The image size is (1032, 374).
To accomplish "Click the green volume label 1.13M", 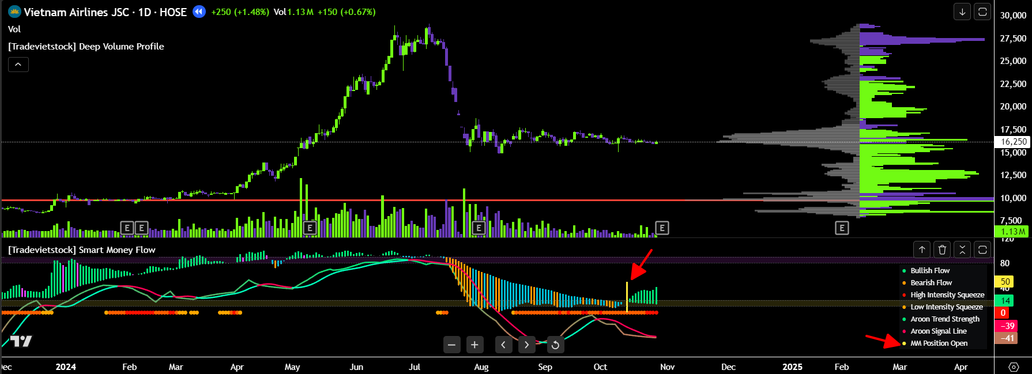I will [x=1012, y=232].
